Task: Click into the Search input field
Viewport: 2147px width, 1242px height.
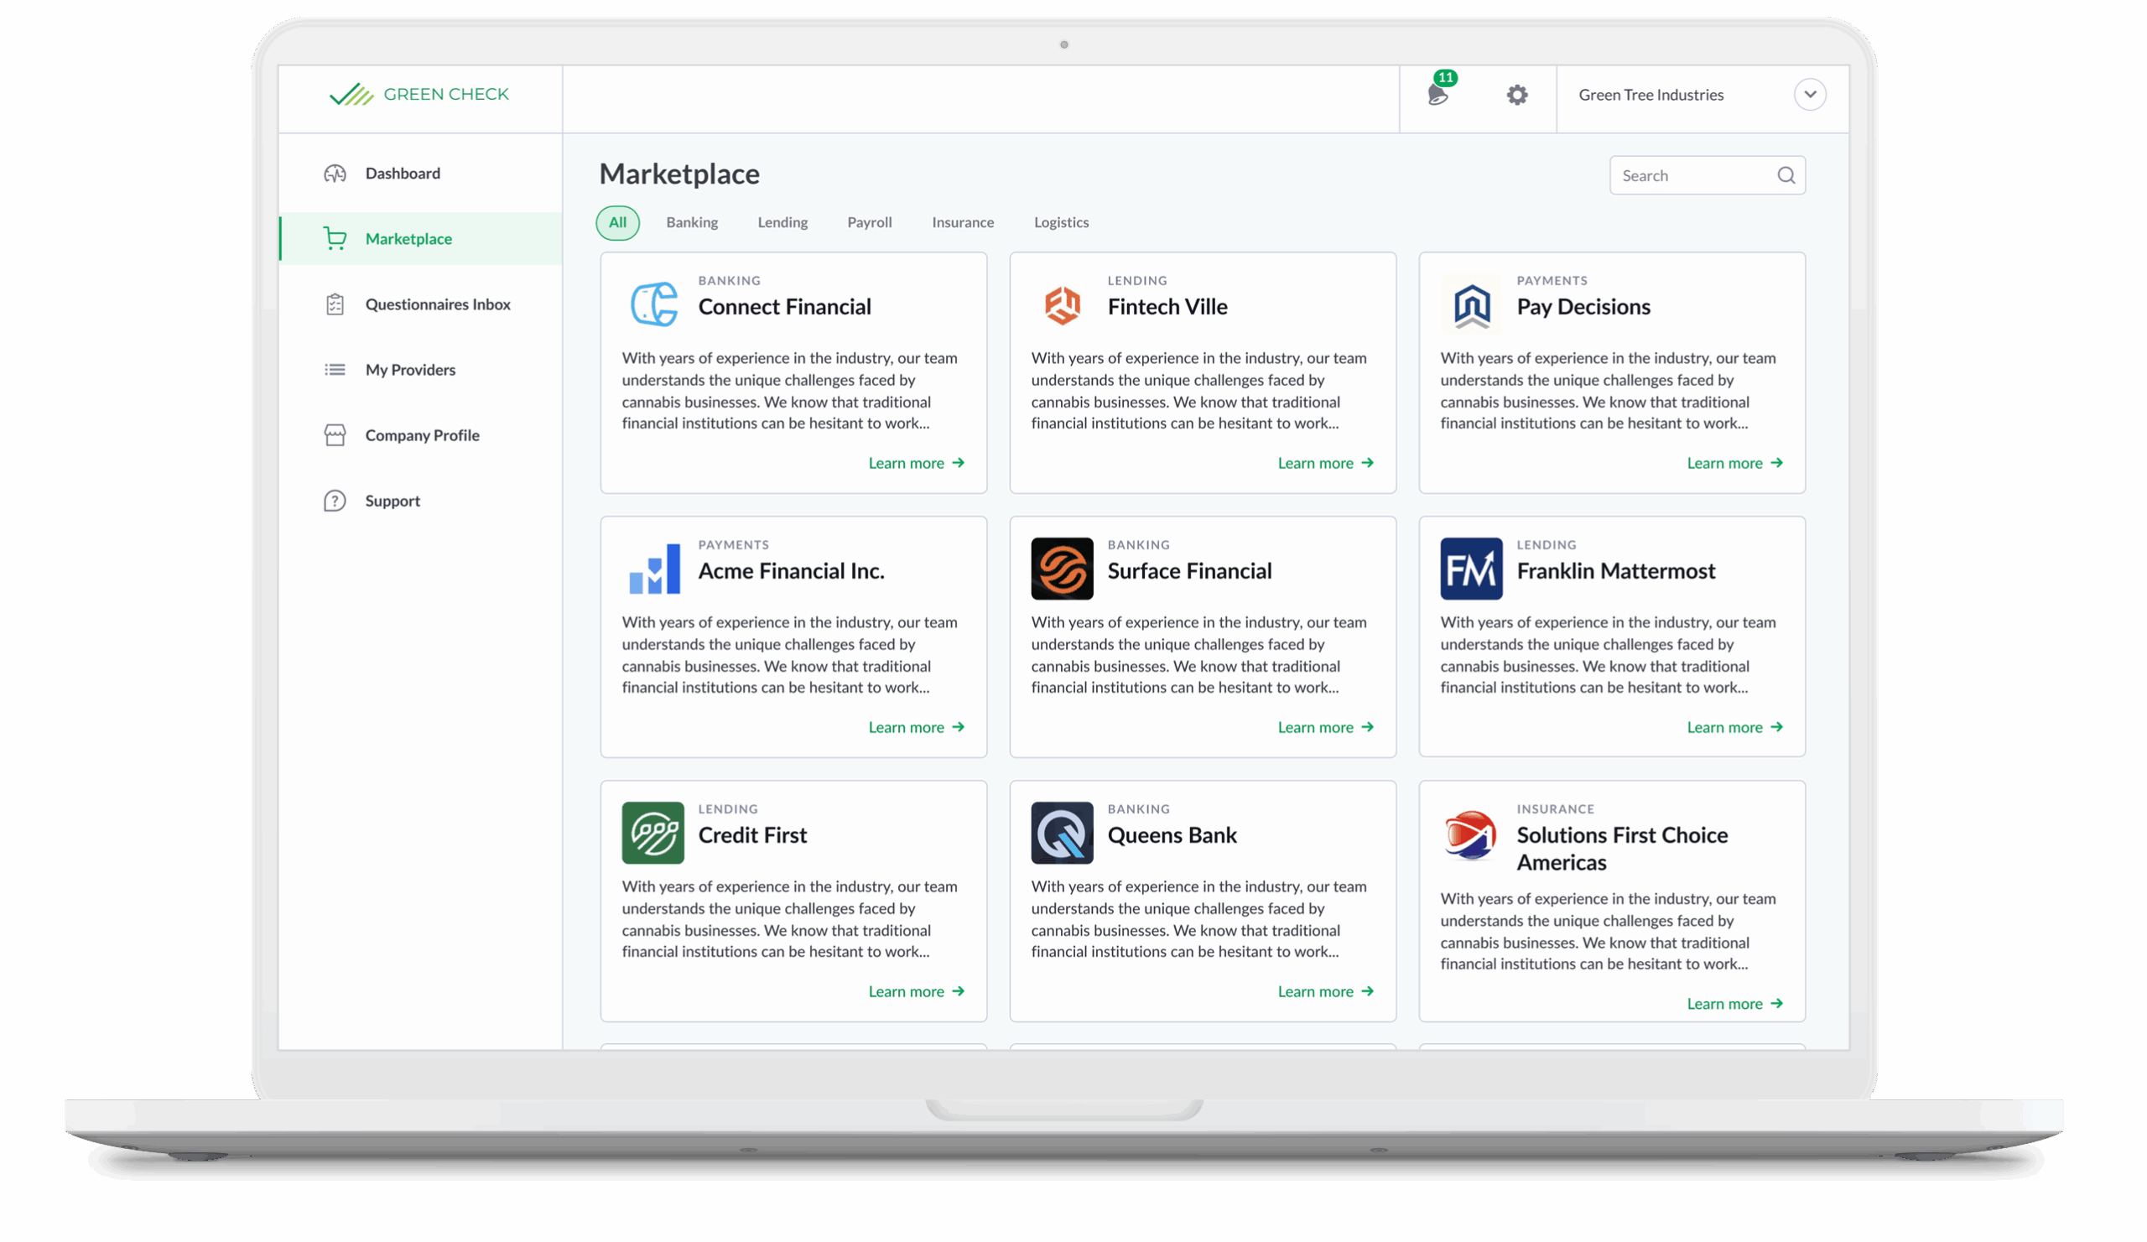Action: point(1692,175)
